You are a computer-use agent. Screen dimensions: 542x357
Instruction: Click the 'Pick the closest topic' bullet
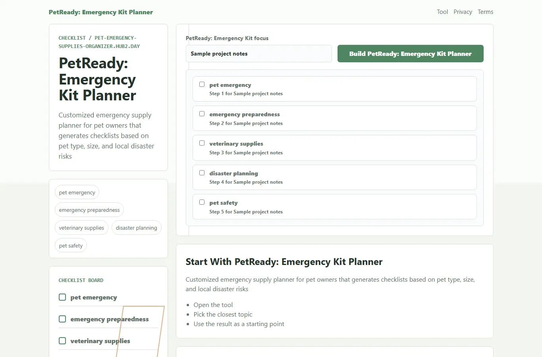click(223, 314)
